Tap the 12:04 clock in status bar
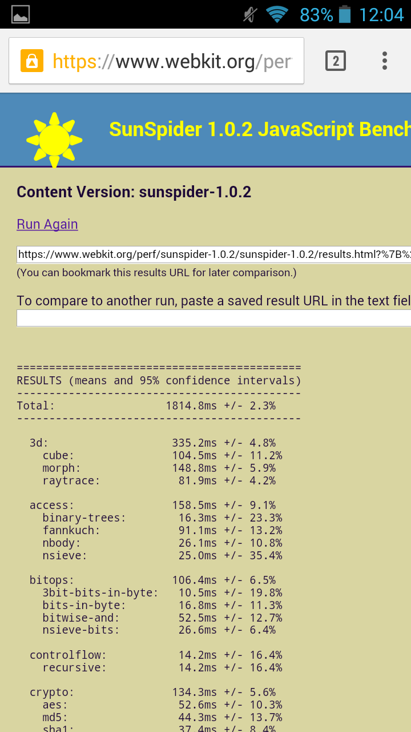Screen dimensions: 411x732 (381, 14)
